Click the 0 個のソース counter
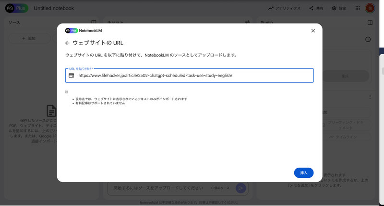This screenshot has width=384, height=206. (220, 188)
